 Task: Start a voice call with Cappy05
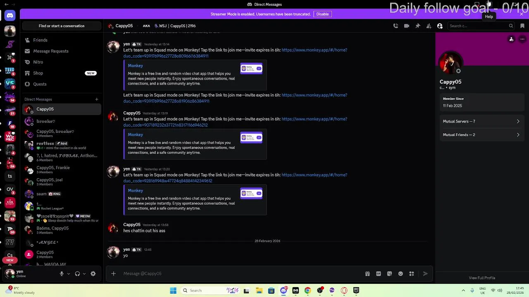(396, 26)
